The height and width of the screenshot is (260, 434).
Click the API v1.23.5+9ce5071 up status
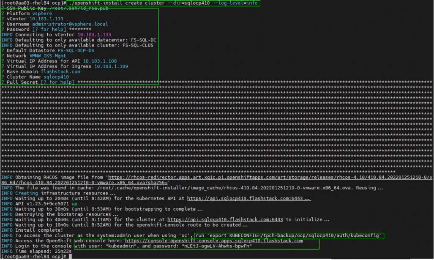click(39, 203)
